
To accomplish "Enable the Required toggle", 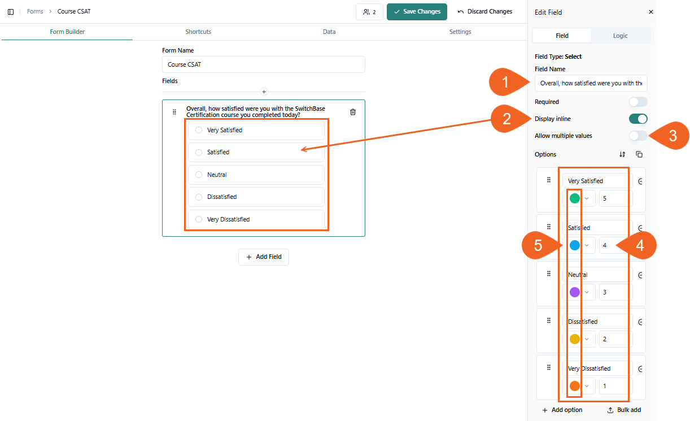I will pyautogui.click(x=638, y=102).
